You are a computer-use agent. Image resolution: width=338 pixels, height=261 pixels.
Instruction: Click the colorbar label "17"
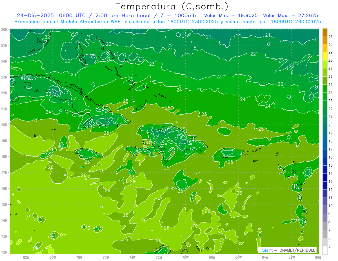(x=330, y=149)
